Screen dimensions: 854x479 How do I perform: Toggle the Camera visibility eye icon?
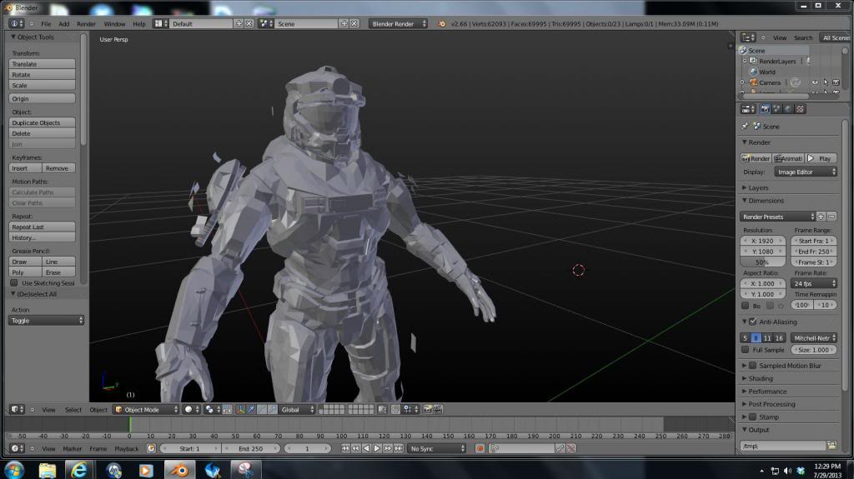tap(815, 82)
